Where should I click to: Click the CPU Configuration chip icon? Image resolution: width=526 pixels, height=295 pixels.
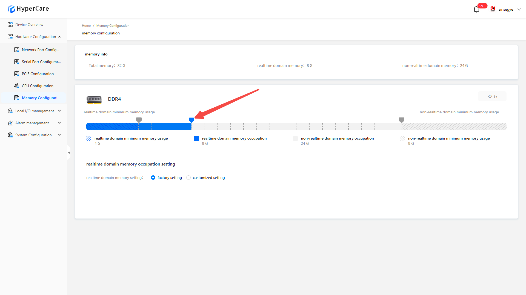[17, 86]
